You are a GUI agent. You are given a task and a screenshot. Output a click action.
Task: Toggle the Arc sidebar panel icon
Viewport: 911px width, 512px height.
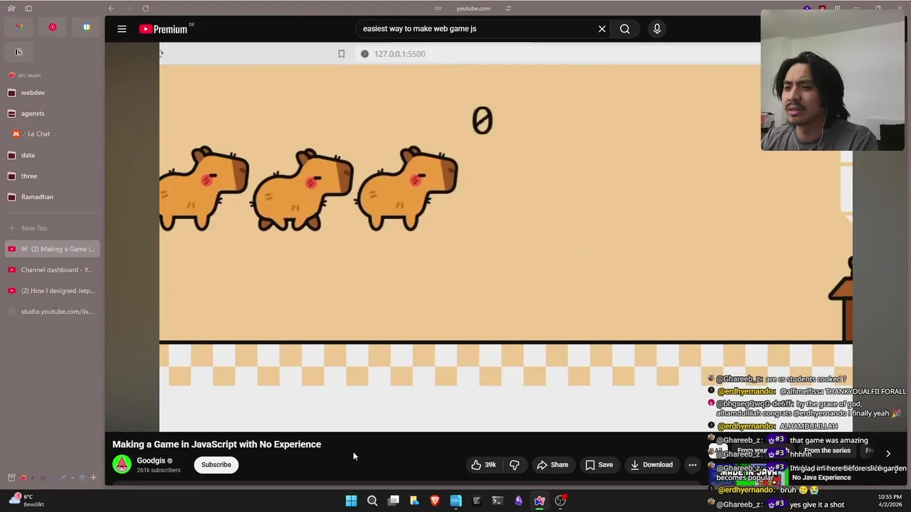coord(28,9)
